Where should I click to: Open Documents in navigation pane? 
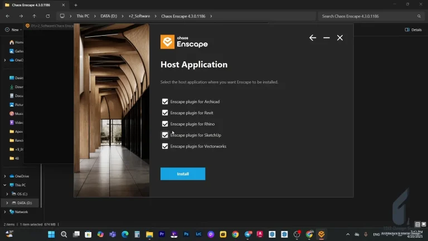(x=16, y=95)
